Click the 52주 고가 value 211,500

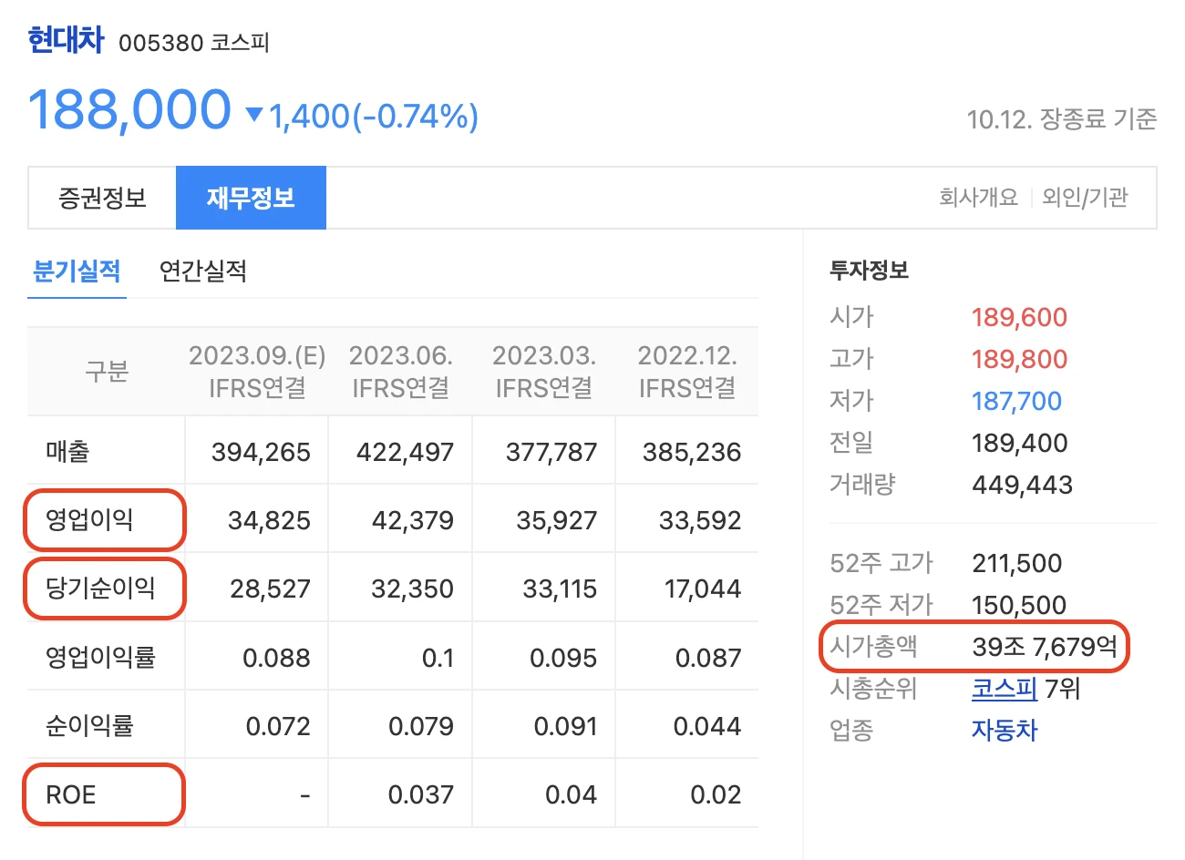[1016, 563]
